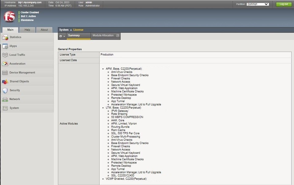Open the Device Management menu label
Screen dimensions: 294x185
pyautogui.click(x=22, y=72)
